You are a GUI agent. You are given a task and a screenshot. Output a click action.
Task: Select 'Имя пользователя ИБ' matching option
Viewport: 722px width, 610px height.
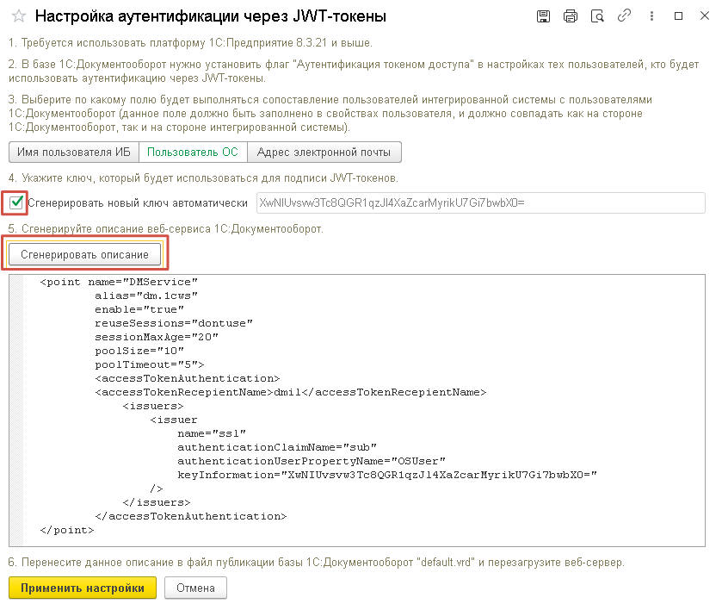pyautogui.click(x=73, y=152)
